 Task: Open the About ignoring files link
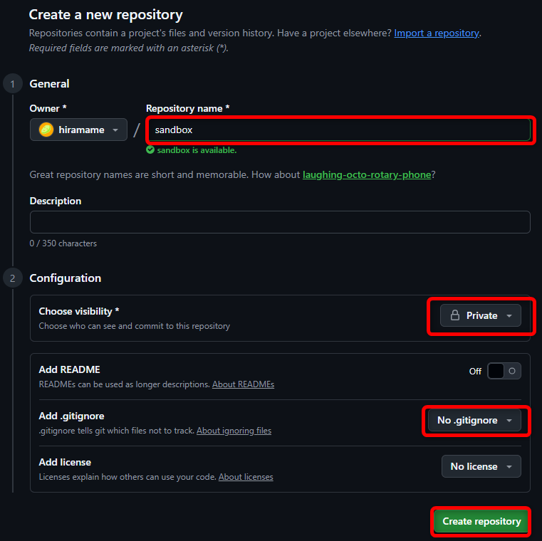(234, 431)
